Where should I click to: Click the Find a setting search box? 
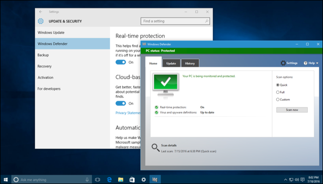click(175, 21)
